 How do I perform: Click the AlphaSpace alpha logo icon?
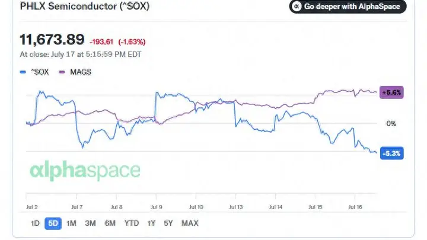297,7
